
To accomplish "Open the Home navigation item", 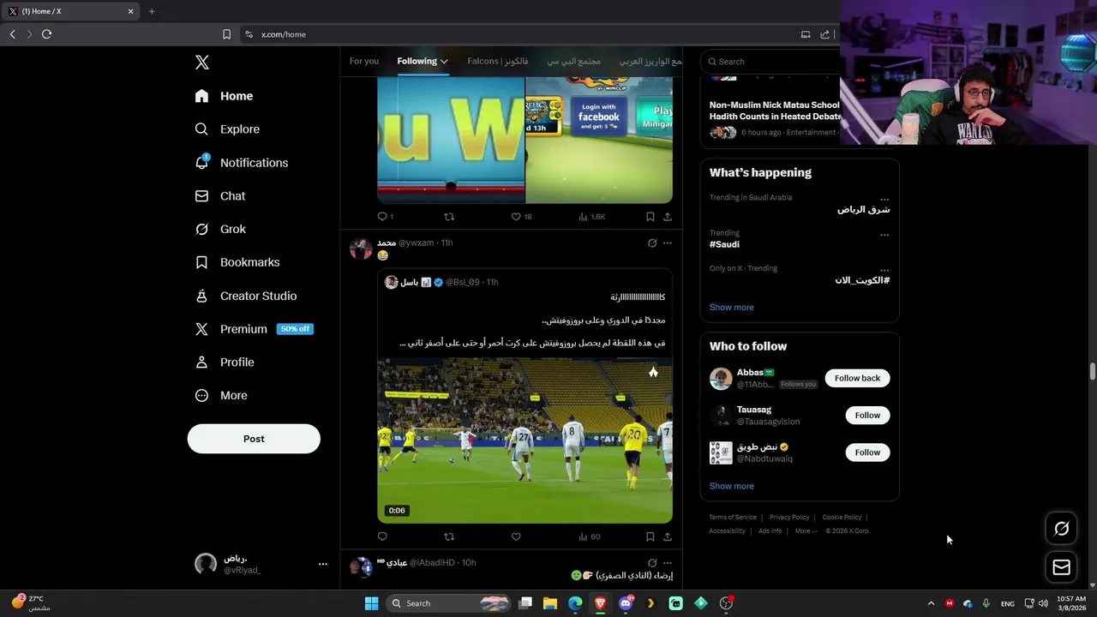I will tap(224, 96).
